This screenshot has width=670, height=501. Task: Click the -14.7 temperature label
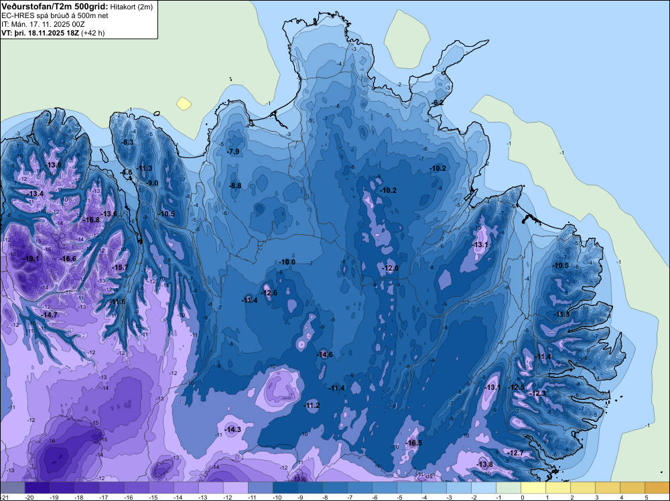(49, 315)
